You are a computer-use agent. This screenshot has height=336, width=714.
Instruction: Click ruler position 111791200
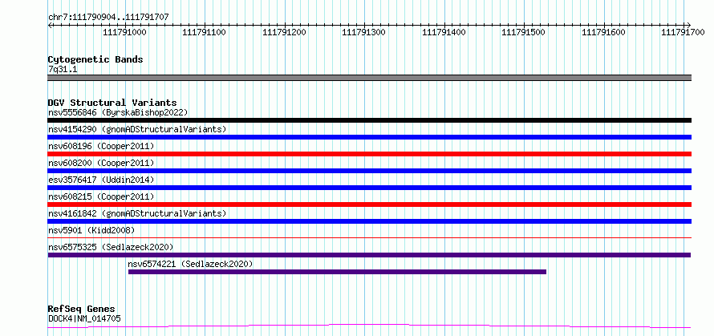(x=285, y=32)
